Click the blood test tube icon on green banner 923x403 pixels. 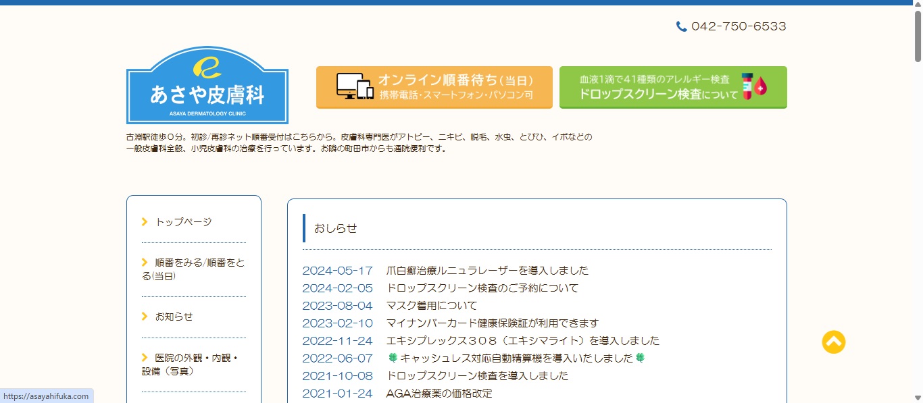coord(753,87)
